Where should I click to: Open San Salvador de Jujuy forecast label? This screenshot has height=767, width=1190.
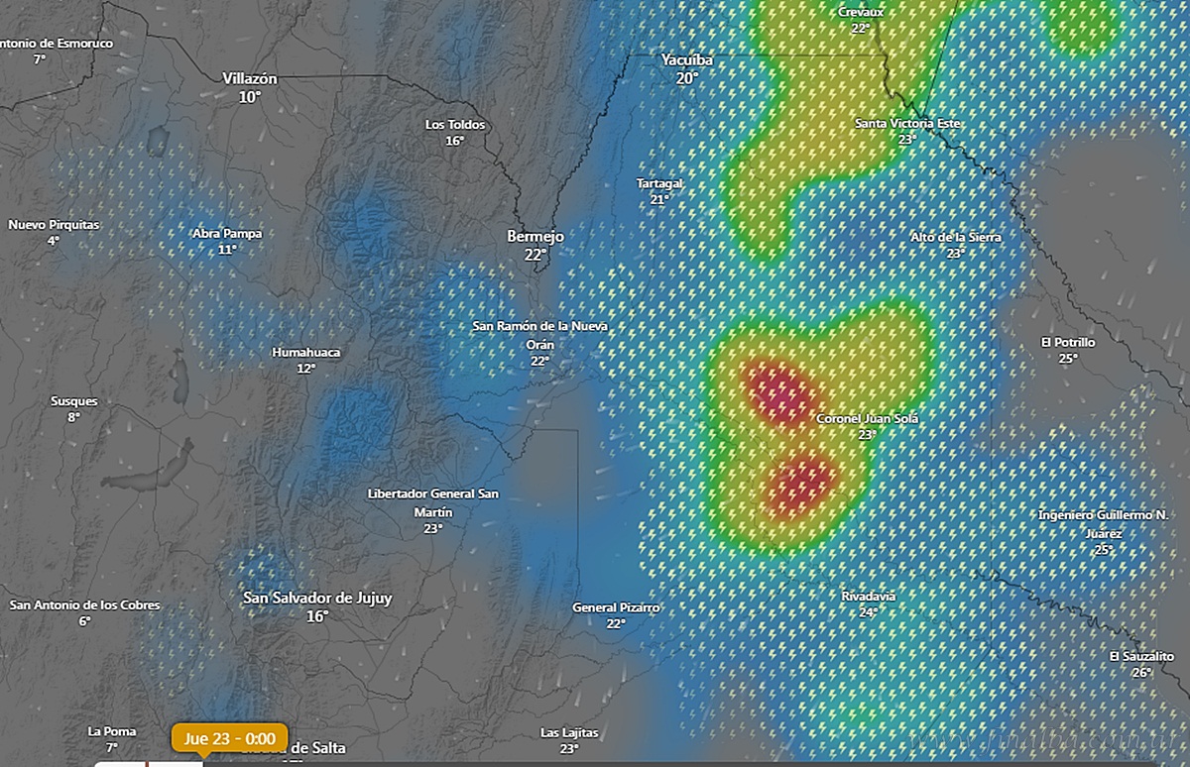[x=317, y=598]
